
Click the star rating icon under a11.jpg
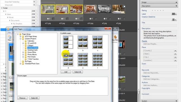(48, 19)
